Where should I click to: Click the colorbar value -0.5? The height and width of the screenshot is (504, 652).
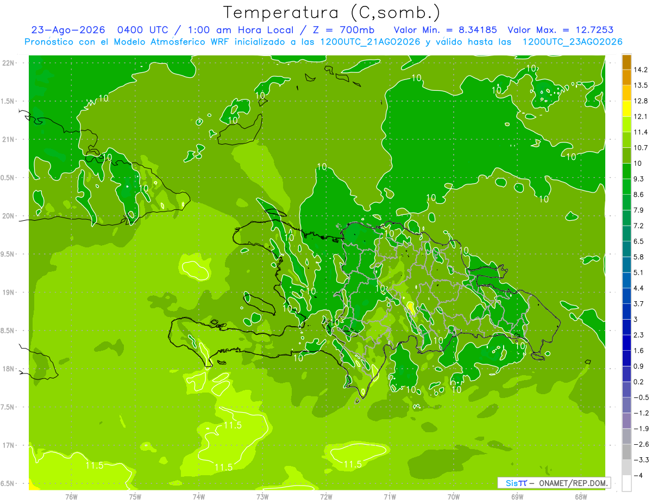point(641,397)
